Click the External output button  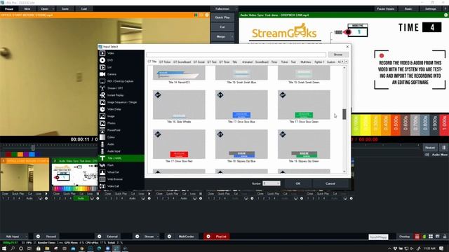click(x=112, y=237)
